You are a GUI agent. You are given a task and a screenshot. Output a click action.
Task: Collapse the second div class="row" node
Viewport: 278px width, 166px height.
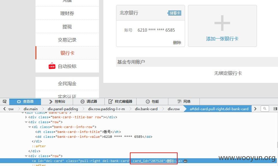click(x=26, y=156)
